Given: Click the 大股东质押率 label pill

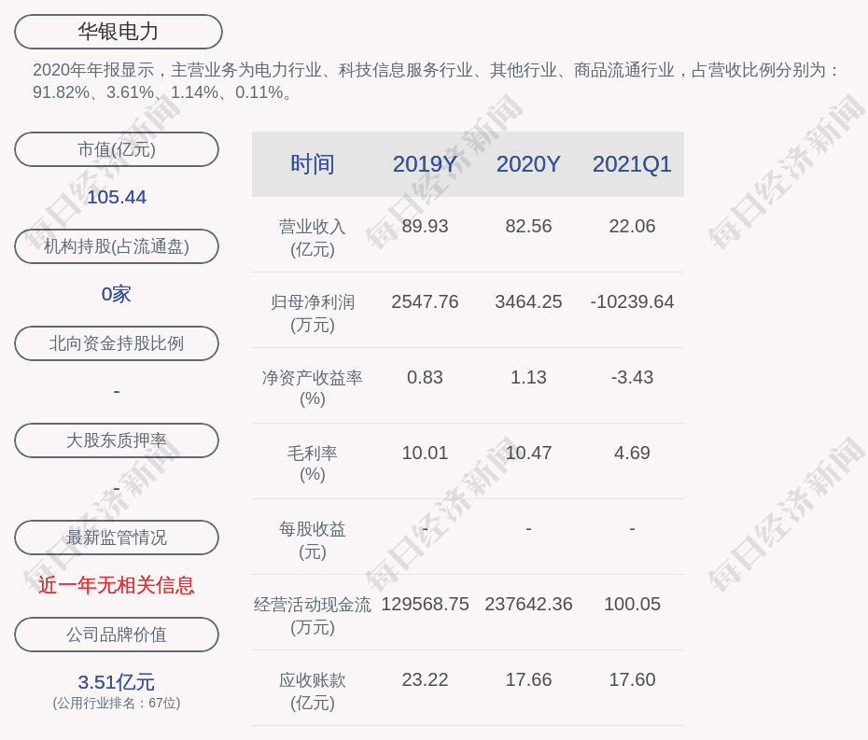Looking at the screenshot, I should click(x=117, y=440).
